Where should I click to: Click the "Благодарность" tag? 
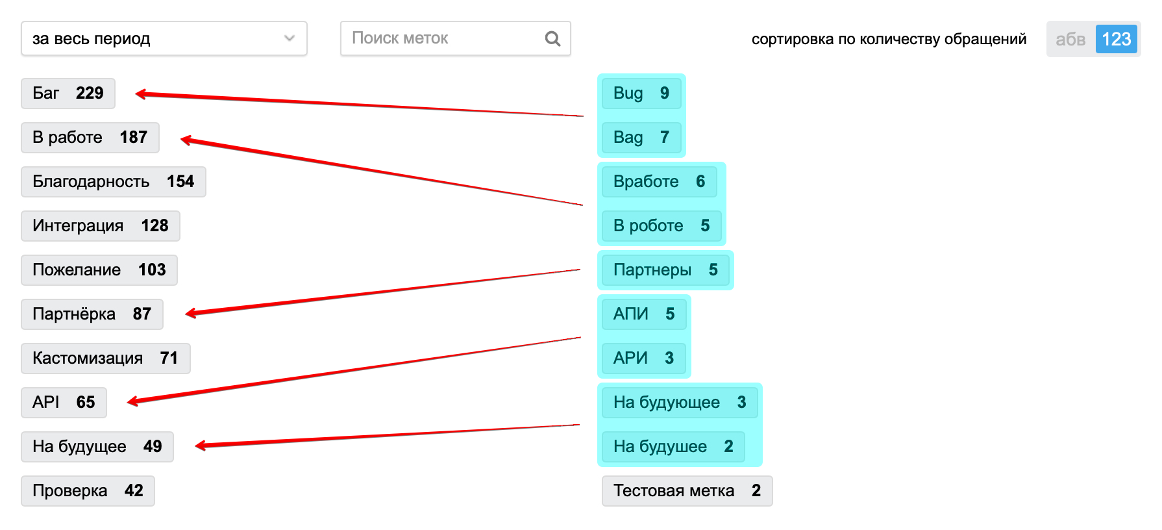pyautogui.click(x=114, y=182)
